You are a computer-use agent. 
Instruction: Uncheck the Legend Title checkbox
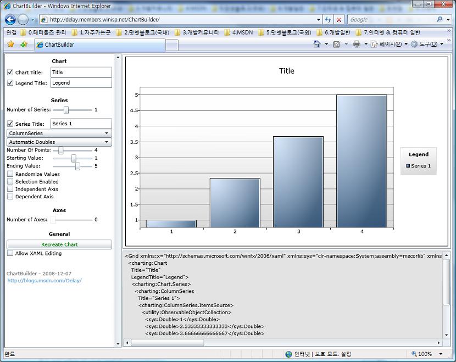10,83
